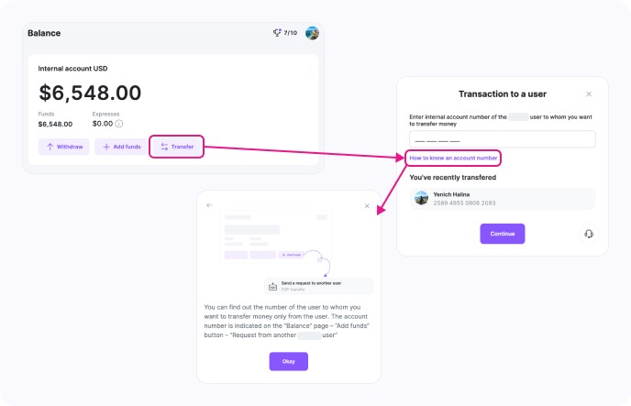Click the $6,548.00 balance amount
This screenshot has height=406, width=631.
click(x=90, y=93)
